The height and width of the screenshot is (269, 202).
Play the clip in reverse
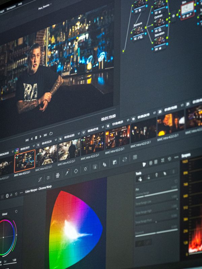32,139
